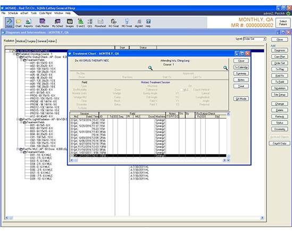Click the Diagnoses window bottom scrollbar
The image size is (292, 233).
pos(135,218)
